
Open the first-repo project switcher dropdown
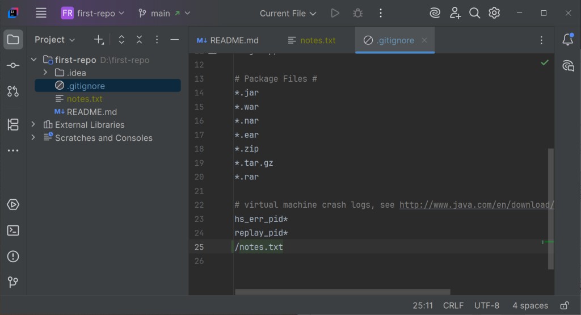point(92,14)
